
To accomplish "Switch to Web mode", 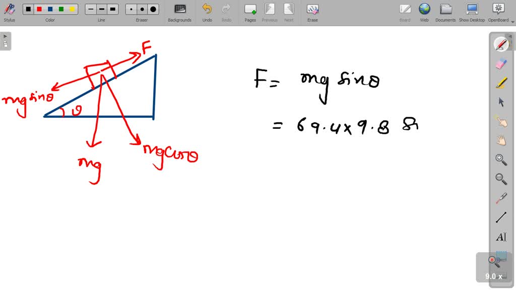I will click(x=424, y=12).
